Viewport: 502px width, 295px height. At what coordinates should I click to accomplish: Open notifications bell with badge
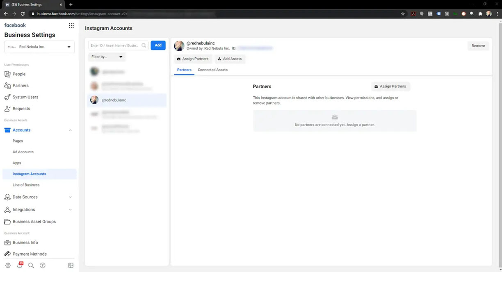[20, 265]
